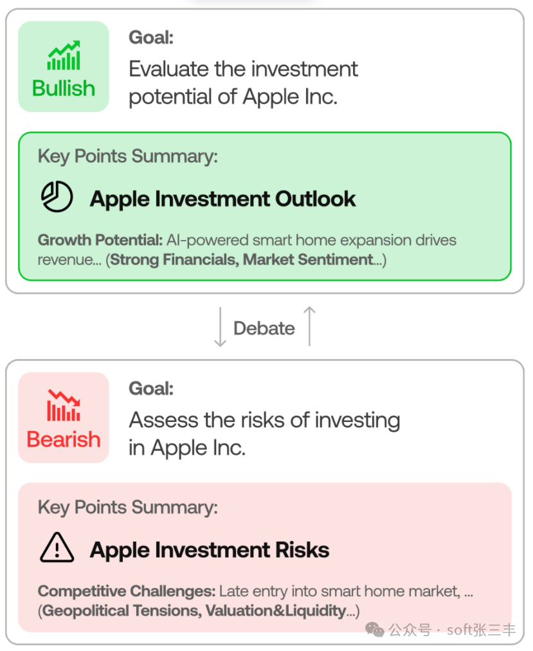Click the red Bearish falling chart icon

click(x=64, y=406)
